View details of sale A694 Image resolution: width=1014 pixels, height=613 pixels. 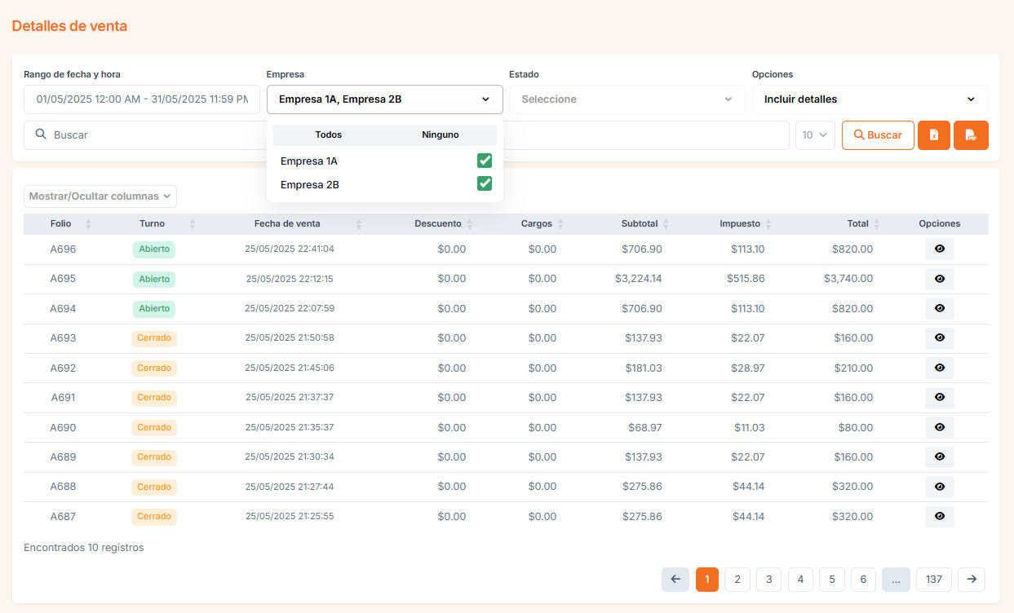tap(939, 309)
